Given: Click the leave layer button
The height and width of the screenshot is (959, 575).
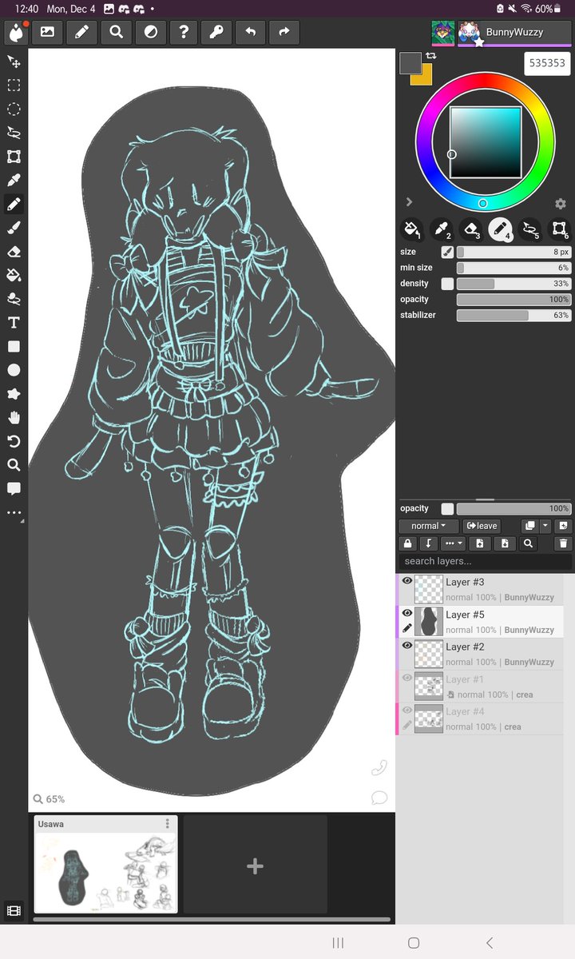Looking at the screenshot, I should point(482,526).
